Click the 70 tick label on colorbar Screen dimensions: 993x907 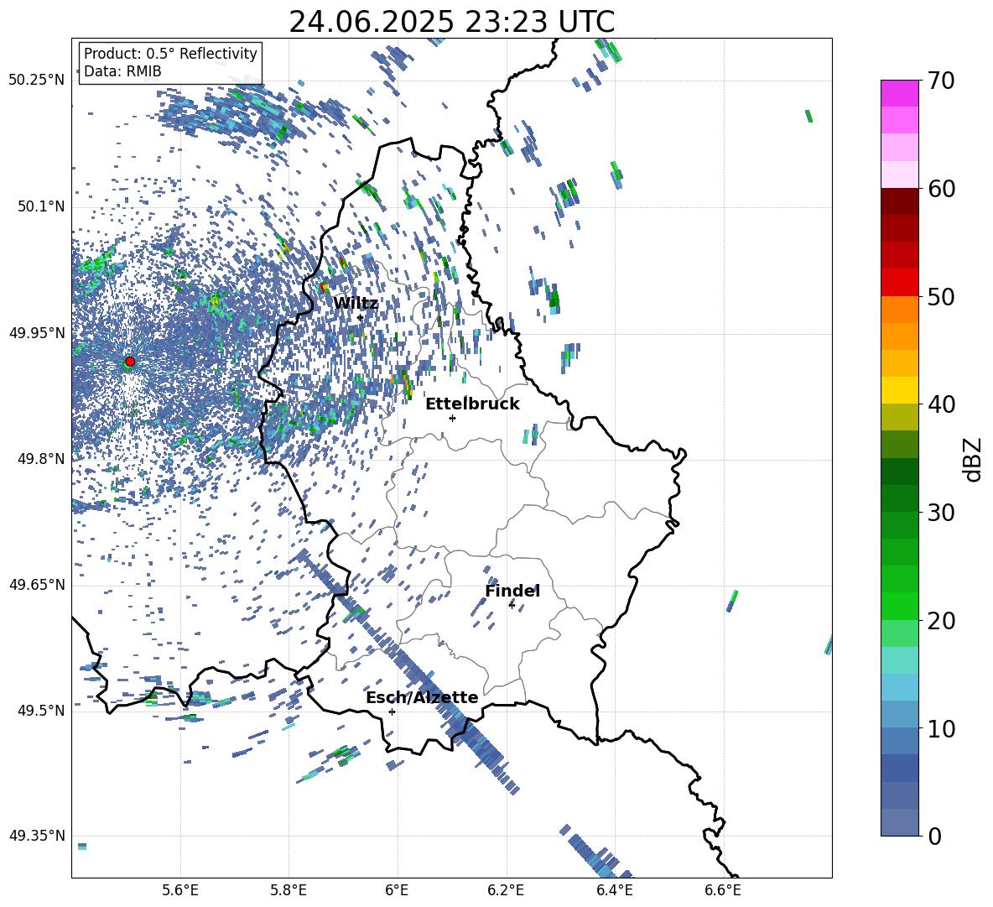[x=941, y=81]
